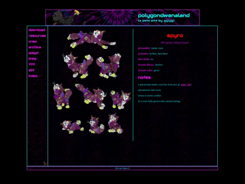Click the (hi out there!) footer text
This screenshot has height=184, width=245.
tap(122, 168)
